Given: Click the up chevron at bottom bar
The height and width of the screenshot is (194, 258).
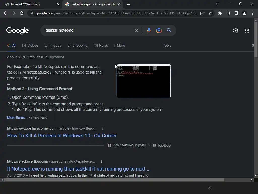Looking at the screenshot, I should coord(210,188).
